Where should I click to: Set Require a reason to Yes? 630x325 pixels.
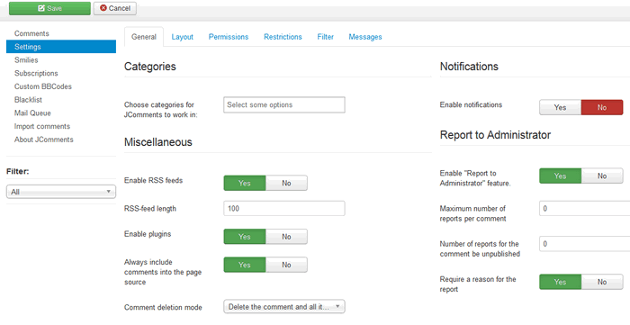click(x=560, y=282)
